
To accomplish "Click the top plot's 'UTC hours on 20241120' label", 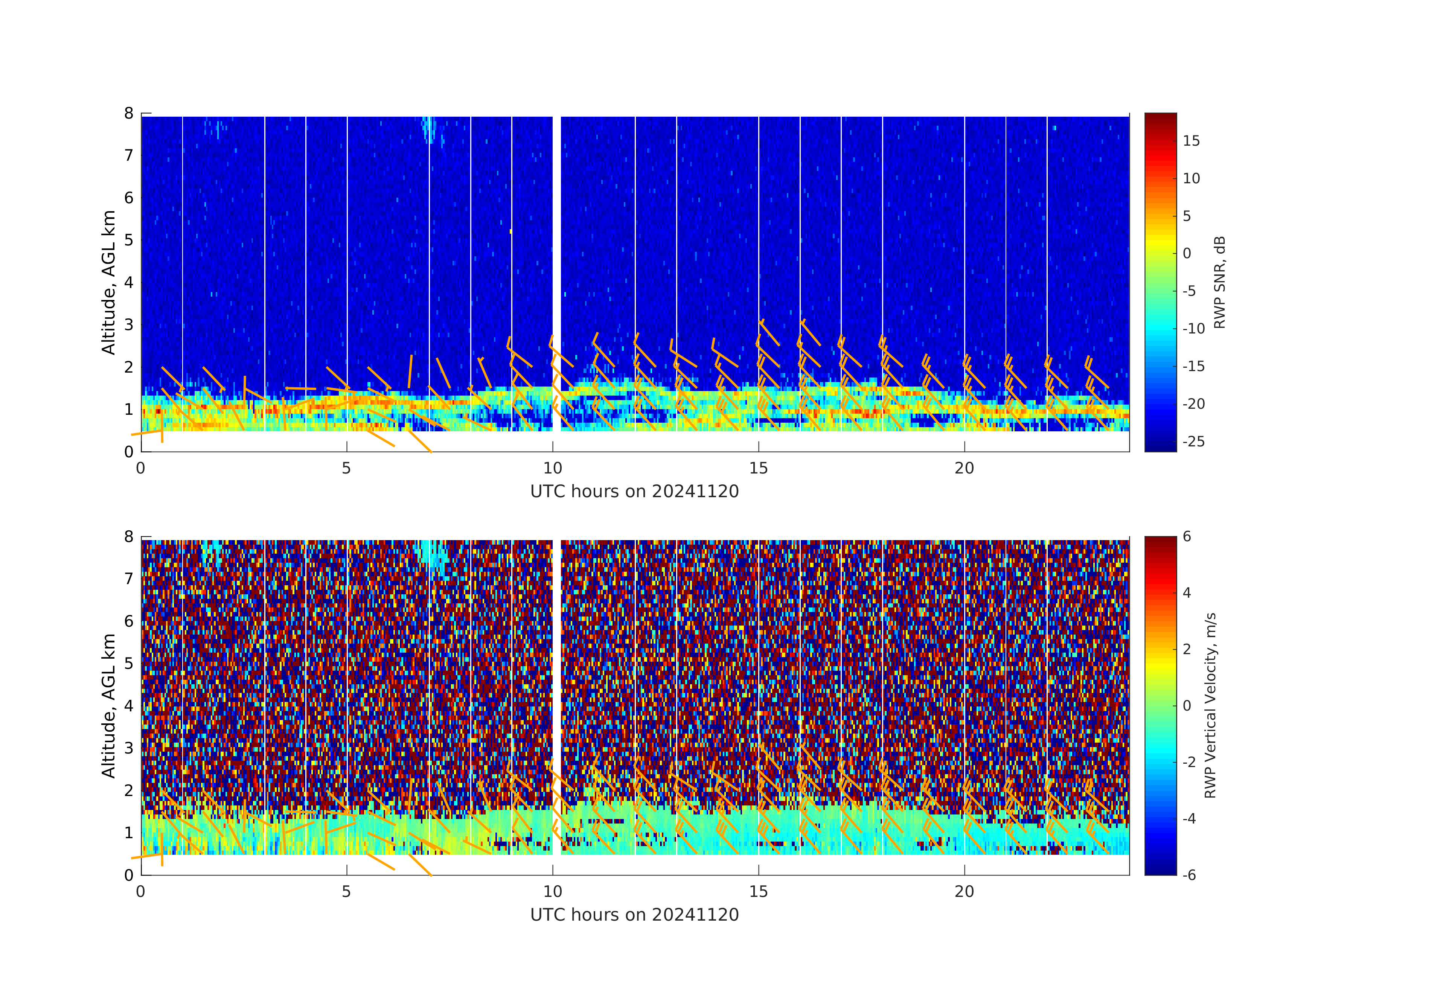I will click(634, 491).
